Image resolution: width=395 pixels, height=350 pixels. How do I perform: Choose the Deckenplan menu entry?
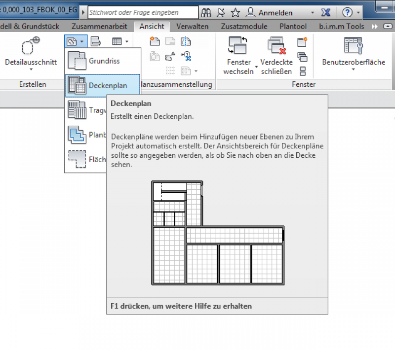(107, 86)
